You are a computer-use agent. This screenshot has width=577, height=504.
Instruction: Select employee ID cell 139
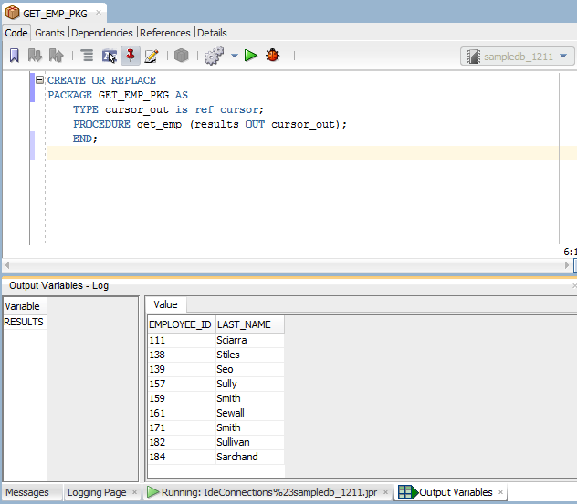coord(182,369)
